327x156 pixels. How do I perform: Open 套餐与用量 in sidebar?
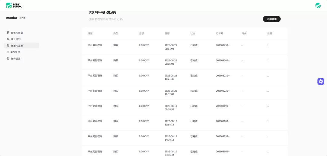(21, 33)
